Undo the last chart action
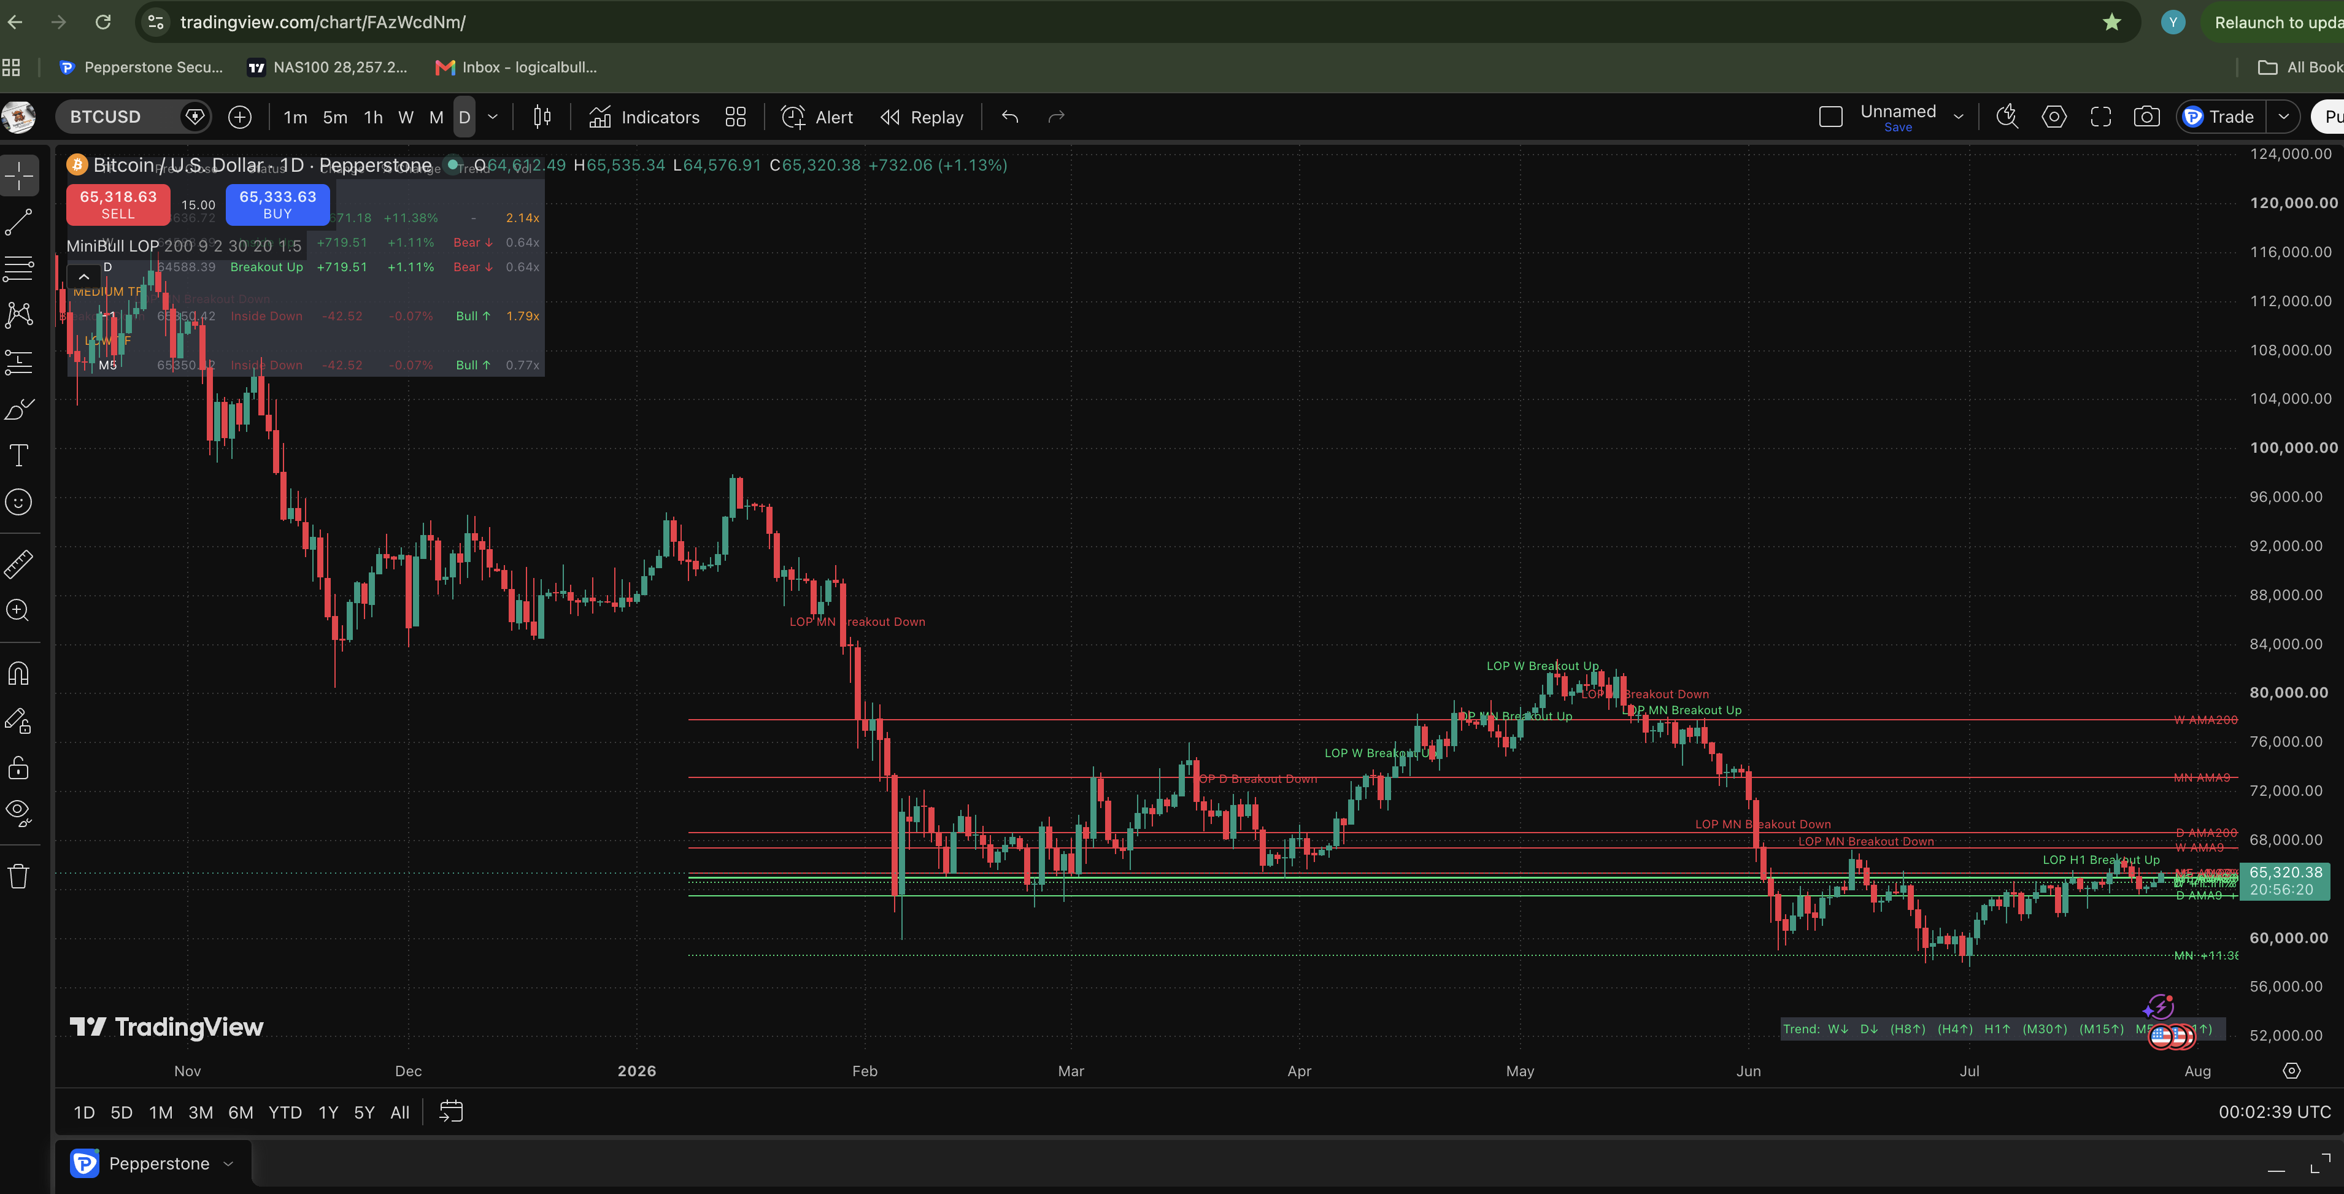The width and height of the screenshot is (2344, 1194). pos(1010,117)
